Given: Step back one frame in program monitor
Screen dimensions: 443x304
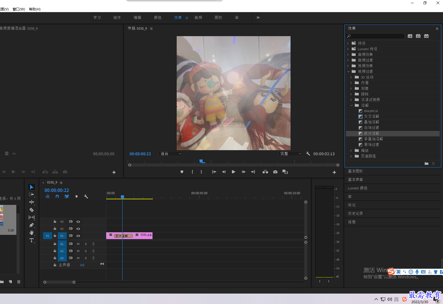Looking at the screenshot, I should tap(224, 172).
